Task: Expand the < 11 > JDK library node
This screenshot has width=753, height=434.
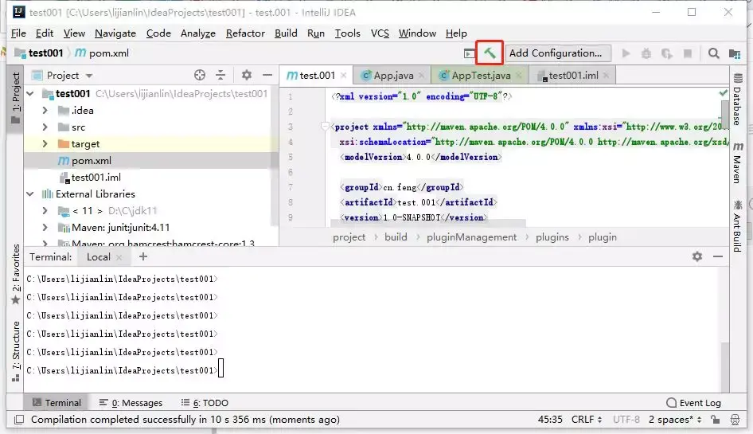Action: click(x=45, y=210)
